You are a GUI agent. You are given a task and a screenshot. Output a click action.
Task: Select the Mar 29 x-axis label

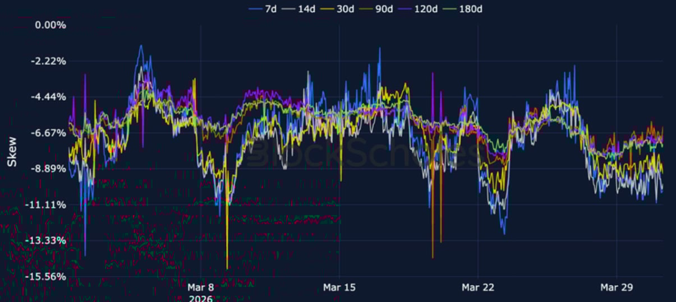[617, 288]
